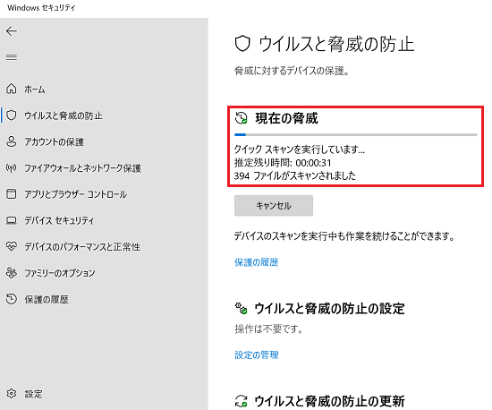
Task: Click the 現在の脅威 scan clock icon
Action: coord(242,118)
